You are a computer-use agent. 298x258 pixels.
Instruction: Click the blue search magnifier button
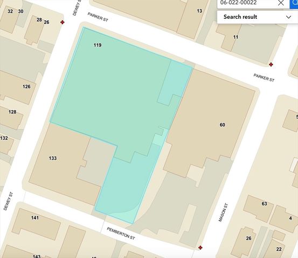tap(294, 4)
